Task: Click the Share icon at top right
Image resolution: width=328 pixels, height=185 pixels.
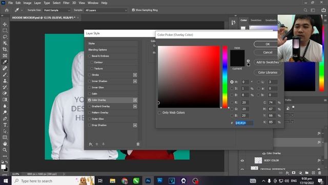Action: coord(323,10)
